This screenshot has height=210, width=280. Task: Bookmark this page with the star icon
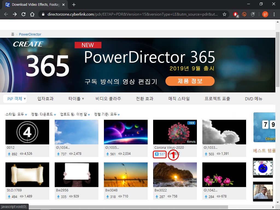pyautogui.click(x=224, y=14)
